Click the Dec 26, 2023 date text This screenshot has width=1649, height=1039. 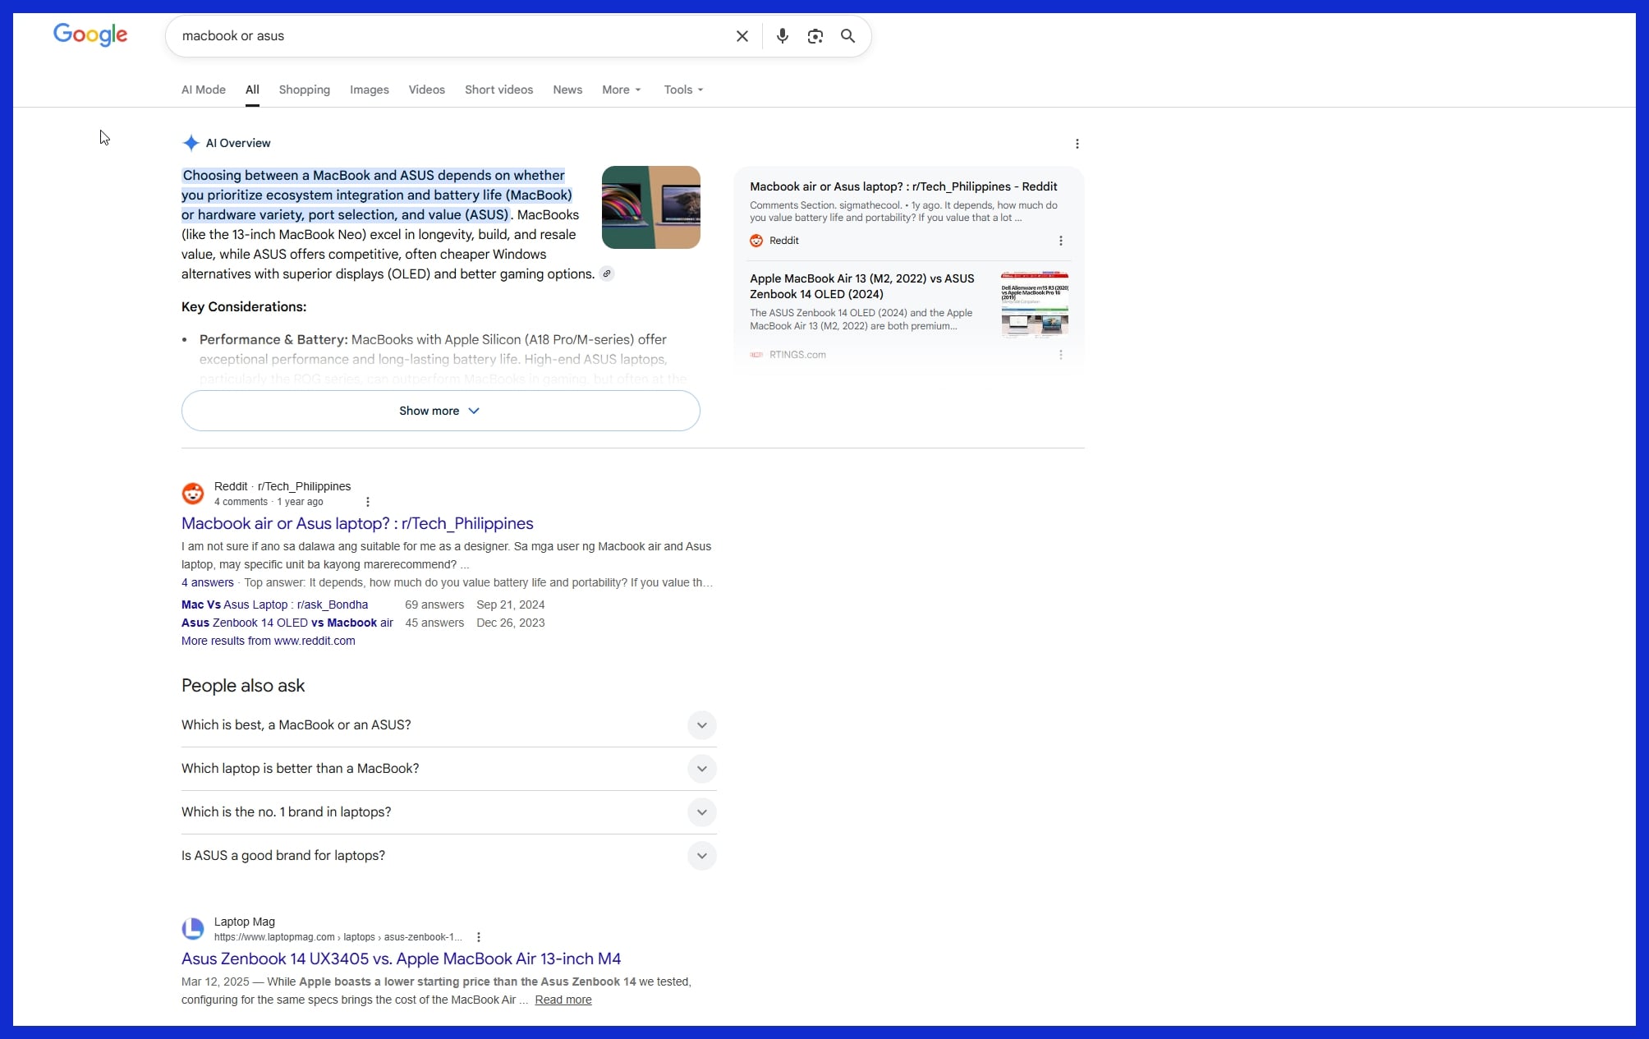(x=511, y=623)
